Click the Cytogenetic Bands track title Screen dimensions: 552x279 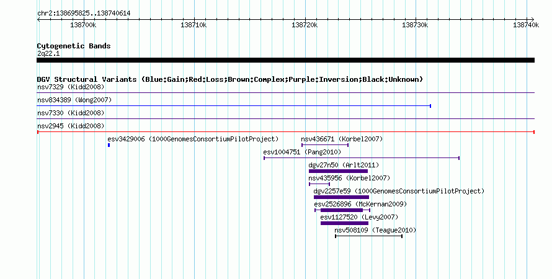[74, 46]
